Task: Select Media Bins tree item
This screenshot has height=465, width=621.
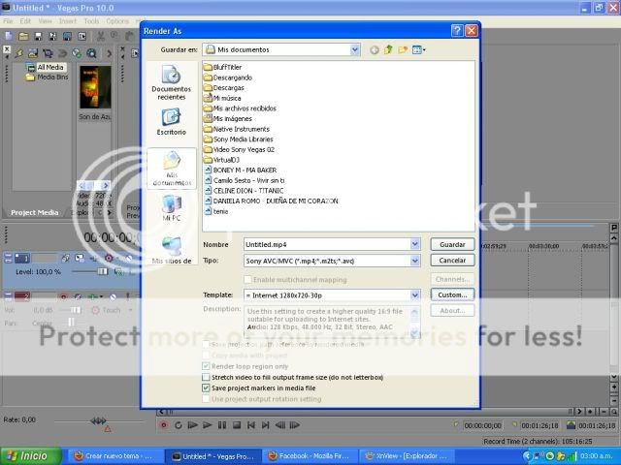Action: point(48,77)
